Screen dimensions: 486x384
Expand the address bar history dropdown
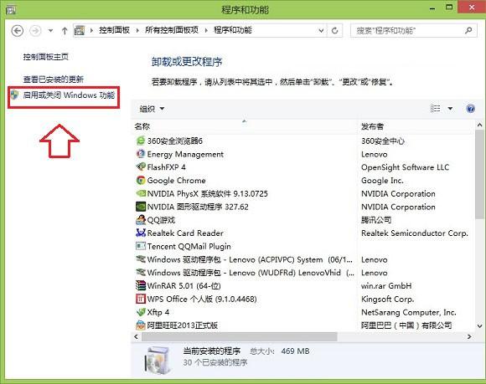click(x=321, y=31)
